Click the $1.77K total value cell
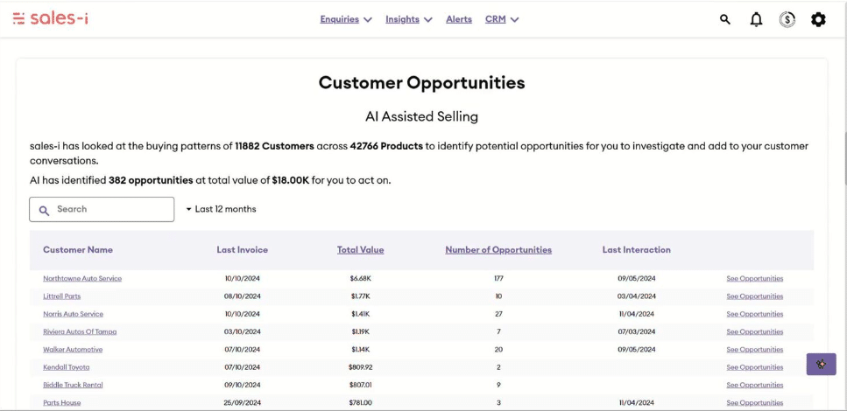Viewport: 847px width, 411px height. [360, 296]
